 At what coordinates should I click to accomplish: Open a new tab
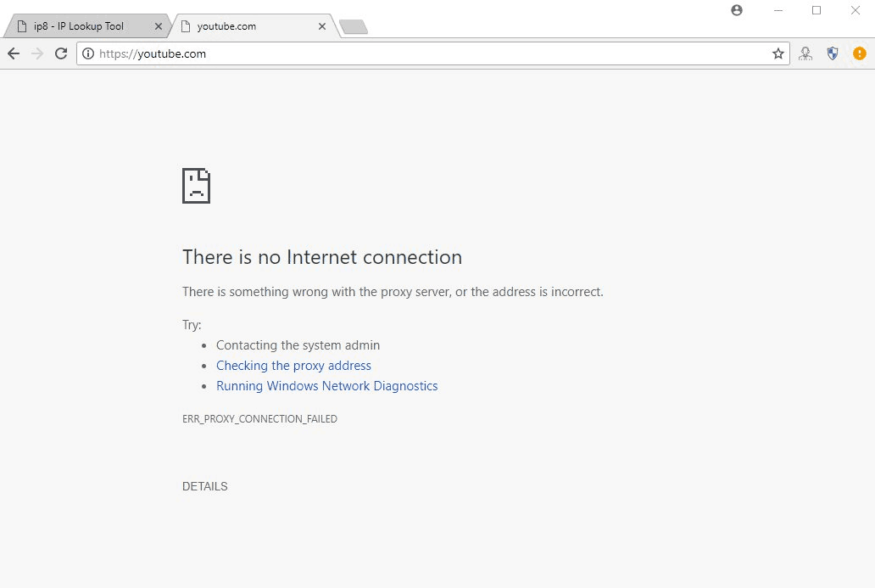pos(354,26)
